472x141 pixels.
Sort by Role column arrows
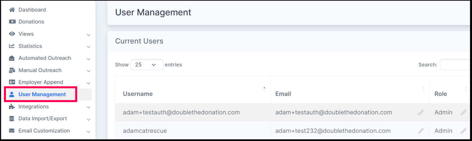click(466, 89)
